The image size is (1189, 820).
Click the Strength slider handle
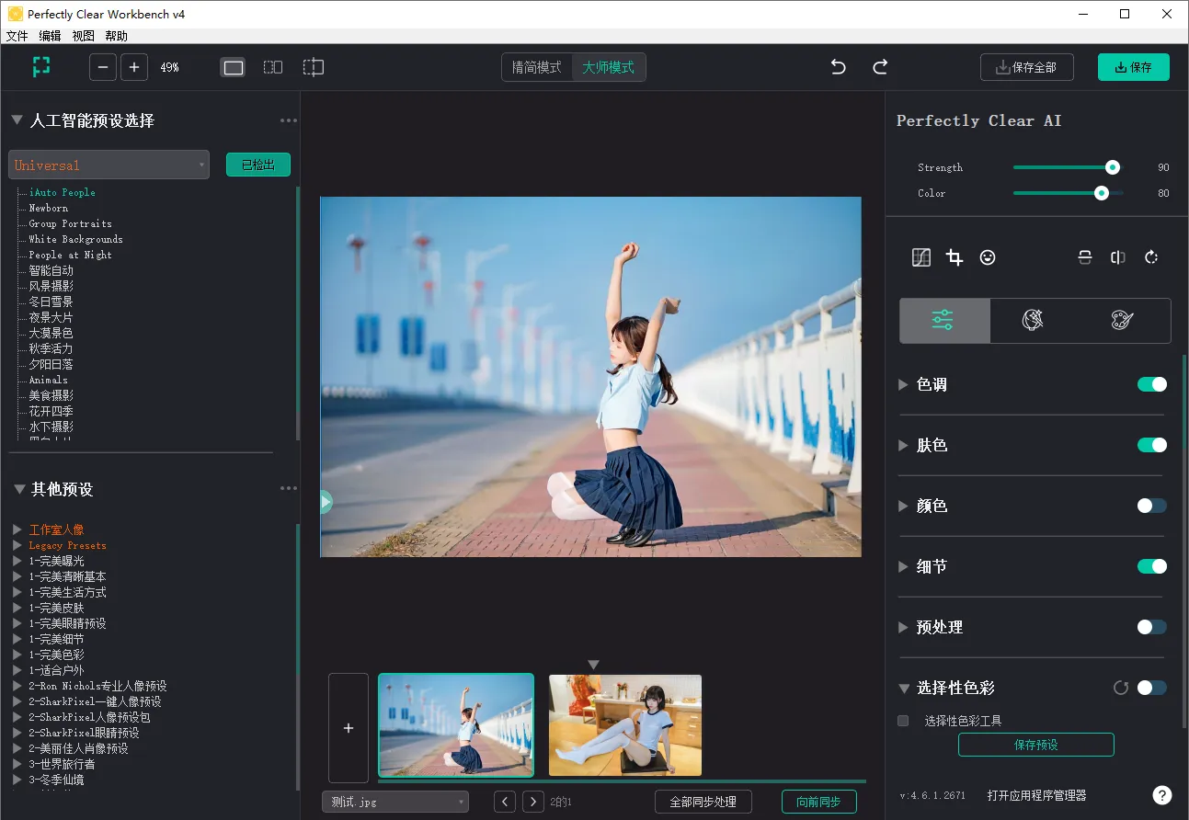[1113, 167]
